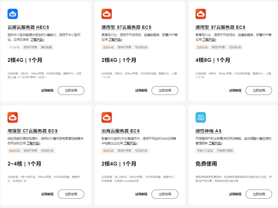Open 试用教程 for 出海云服务器 ECS
Screen dimensions: 278x208
141,194
